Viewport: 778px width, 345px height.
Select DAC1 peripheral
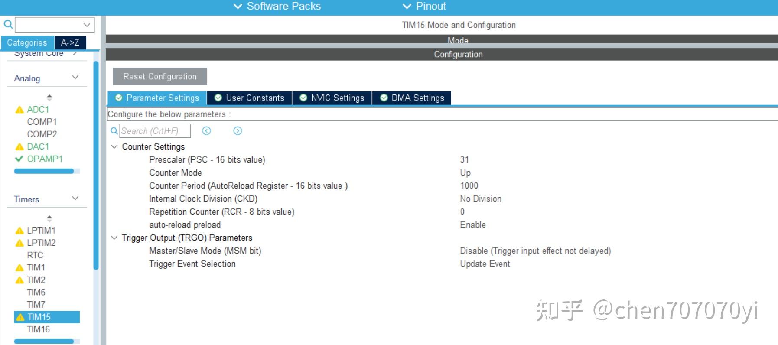click(x=38, y=146)
